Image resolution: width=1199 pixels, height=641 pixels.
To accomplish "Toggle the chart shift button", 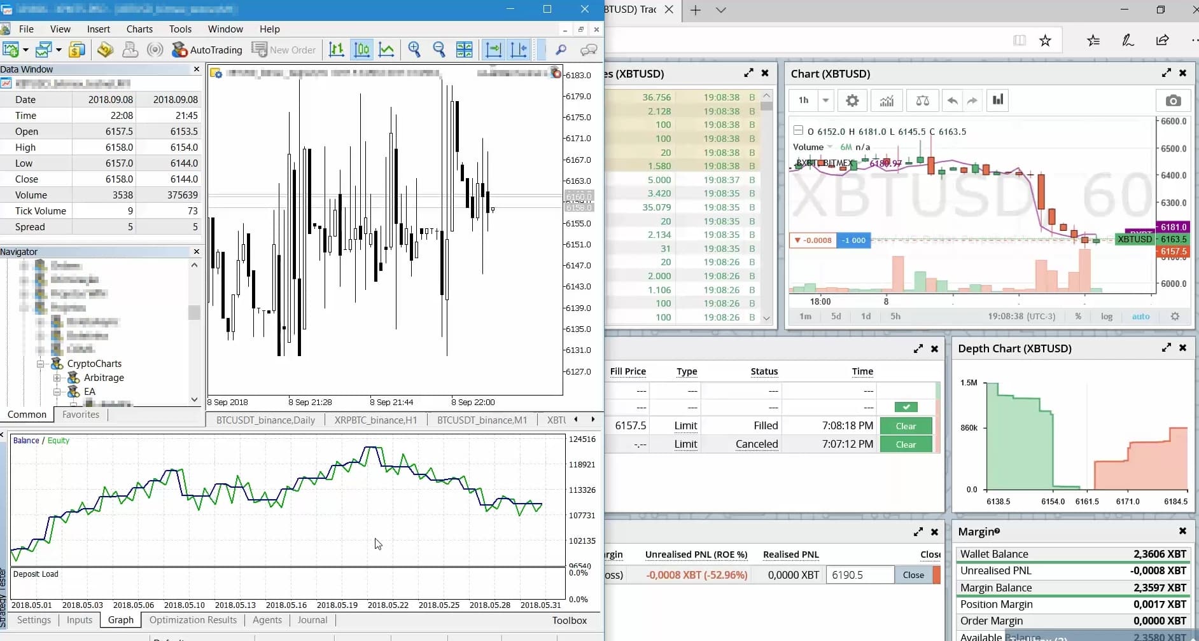I will [x=519, y=50].
